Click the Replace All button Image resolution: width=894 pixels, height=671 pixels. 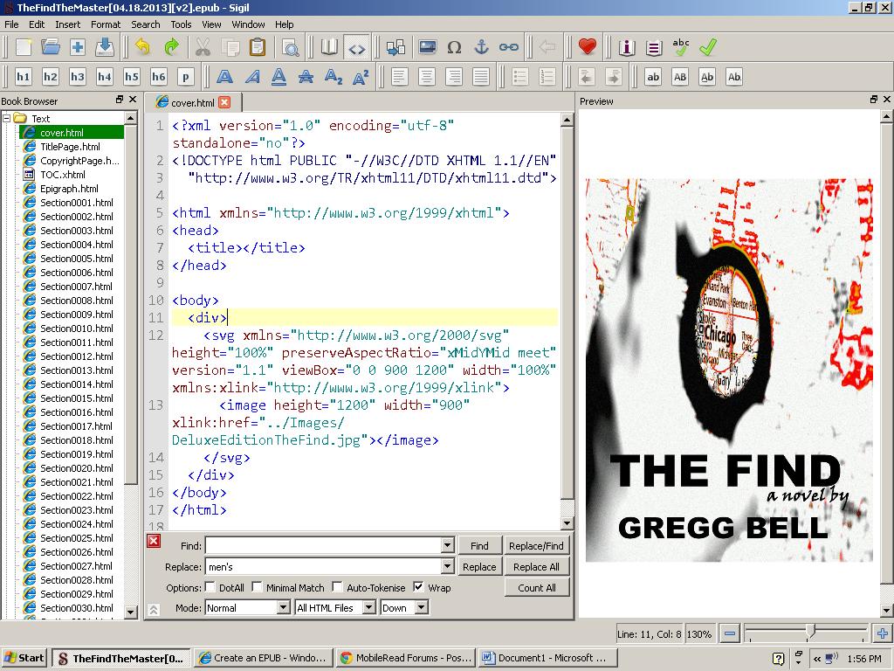pyautogui.click(x=536, y=566)
